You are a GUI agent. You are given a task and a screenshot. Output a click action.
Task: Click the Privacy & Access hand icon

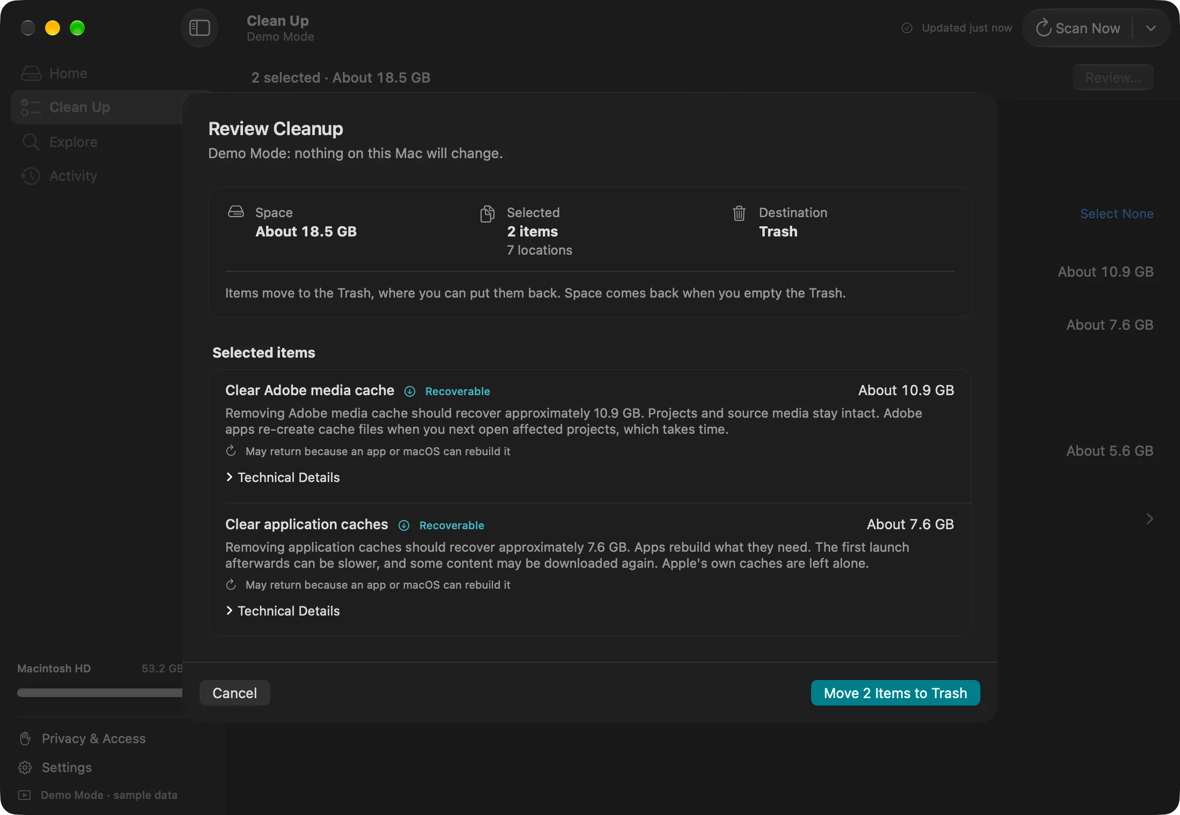[x=25, y=738]
